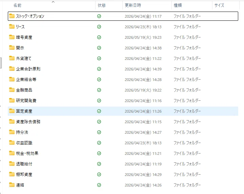The height and width of the screenshot is (194, 244).
Task: Select the 連結 folder name
Action: pos(20,185)
